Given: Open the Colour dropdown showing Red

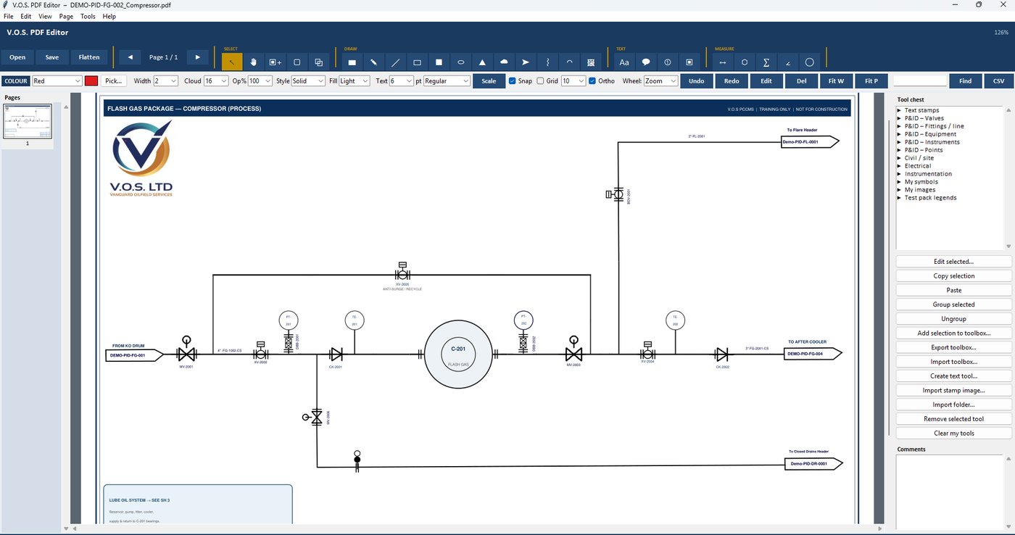Looking at the screenshot, I should pyautogui.click(x=57, y=81).
